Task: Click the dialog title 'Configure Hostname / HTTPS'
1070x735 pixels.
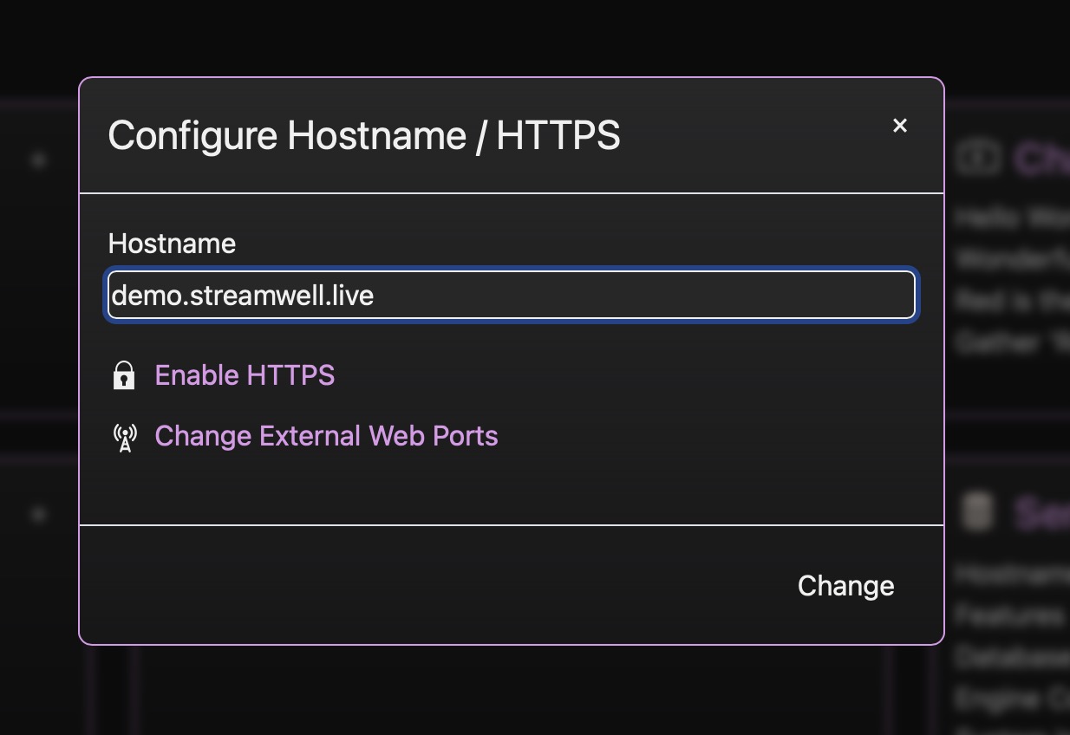Action: coord(364,136)
